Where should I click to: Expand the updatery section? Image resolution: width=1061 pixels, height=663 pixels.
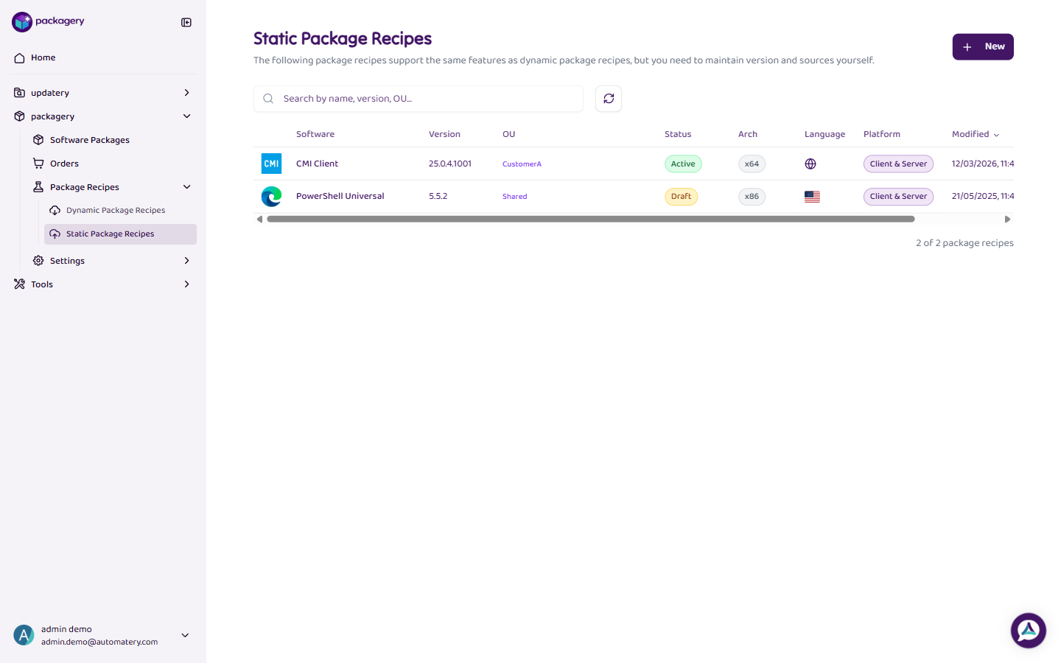coord(186,92)
